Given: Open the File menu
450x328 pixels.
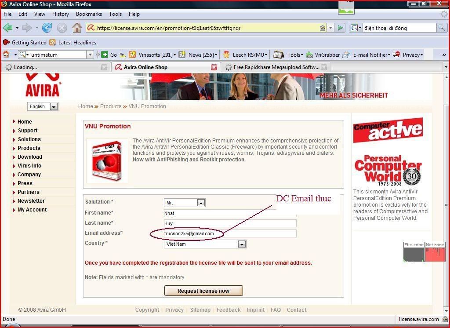Looking at the screenshot, I should 7,14.
